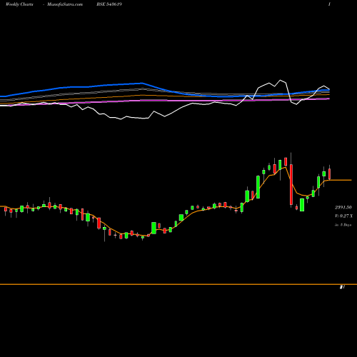
Task: Click the 'in 5 Days' label
Action: (x=343, y=225)
